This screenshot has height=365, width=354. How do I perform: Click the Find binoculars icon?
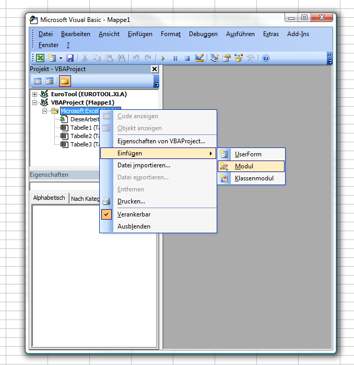(x=121, y=58)
